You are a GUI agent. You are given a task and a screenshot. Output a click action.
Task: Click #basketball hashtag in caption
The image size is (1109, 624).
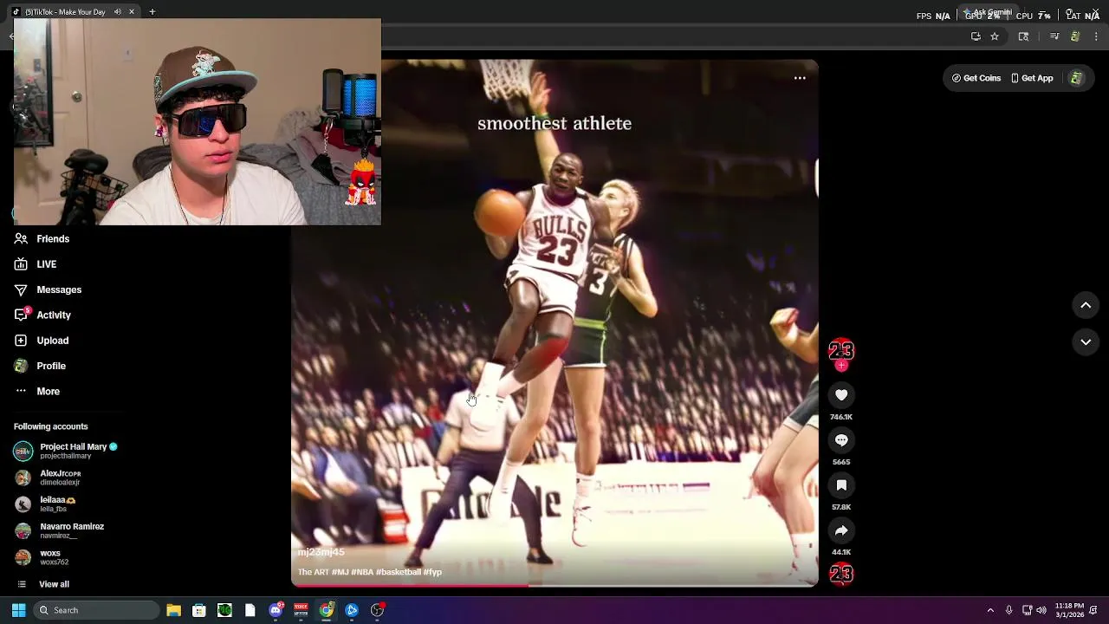399,572
